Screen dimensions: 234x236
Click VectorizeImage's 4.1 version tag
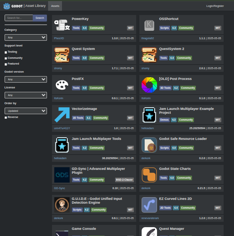tap(89, 118)
